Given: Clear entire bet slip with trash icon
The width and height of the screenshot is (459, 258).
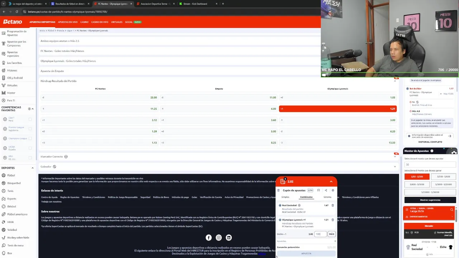Looking at the screenshot, I should (x=278, y=190).
